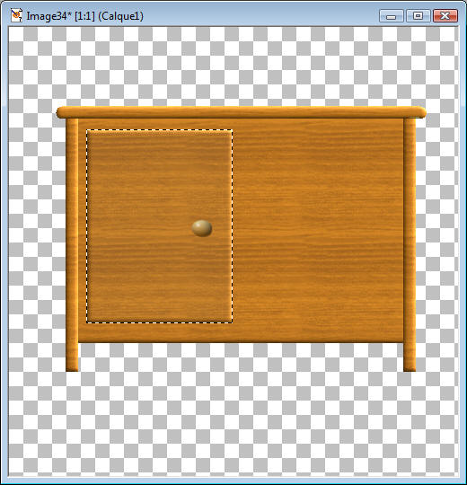
Task: Click the bottom-right corner of selection marquee
Action: [233, 322]
